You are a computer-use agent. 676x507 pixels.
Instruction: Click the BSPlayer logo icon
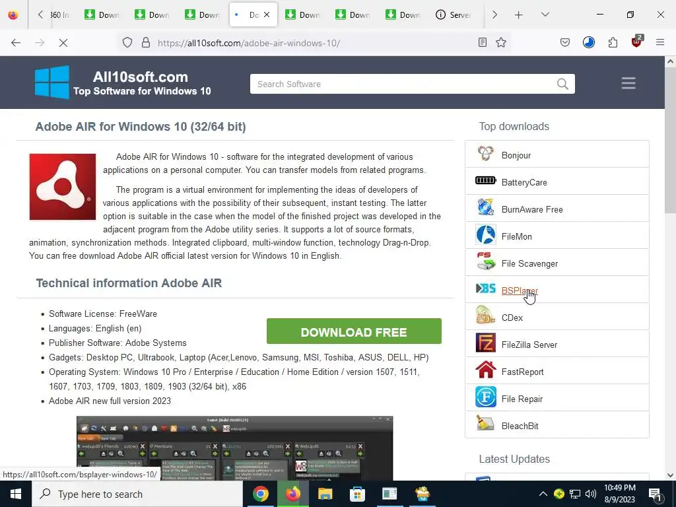coord(485,289)
